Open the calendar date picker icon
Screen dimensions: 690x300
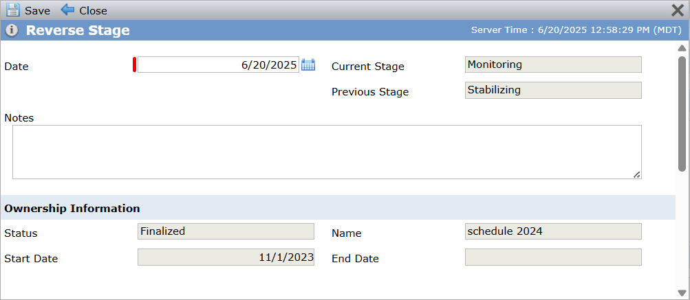[308, 65]
